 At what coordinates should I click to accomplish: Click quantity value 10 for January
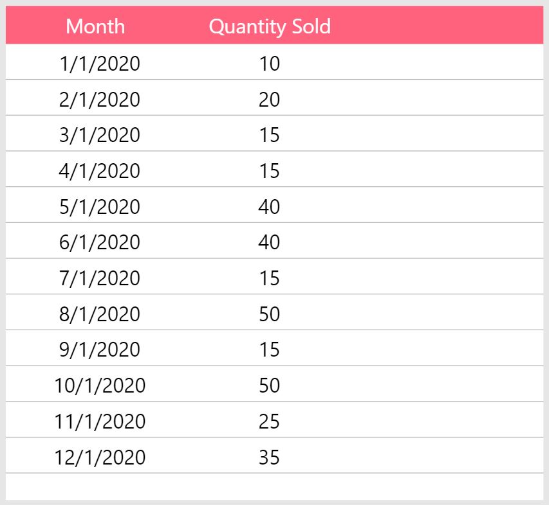[269, 64]
